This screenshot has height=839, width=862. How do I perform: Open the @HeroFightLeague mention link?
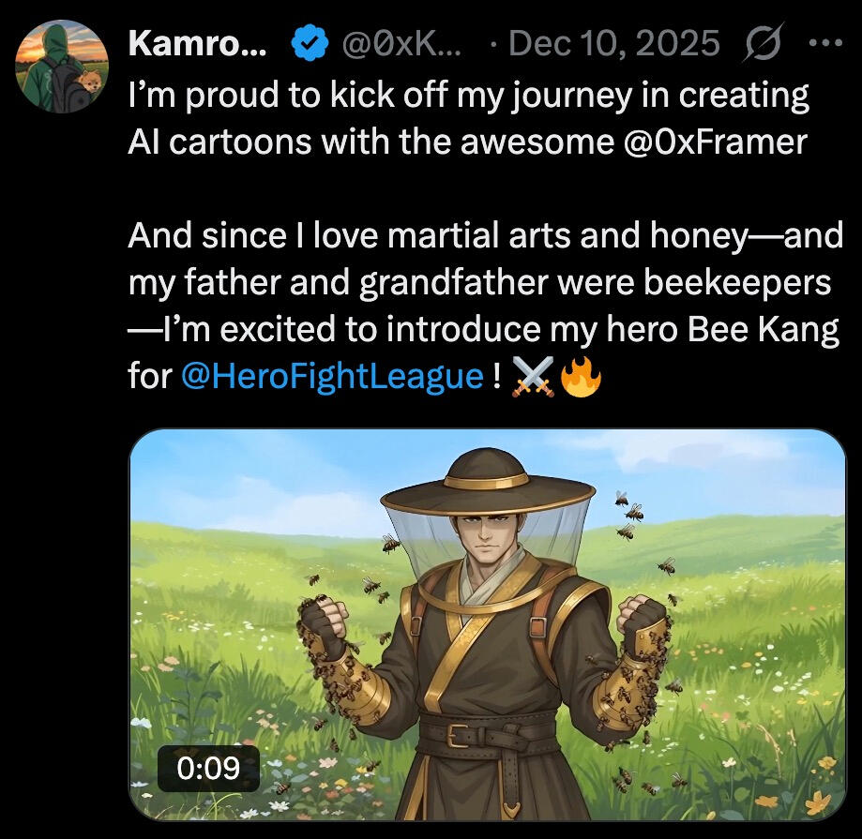coord(330,377)
